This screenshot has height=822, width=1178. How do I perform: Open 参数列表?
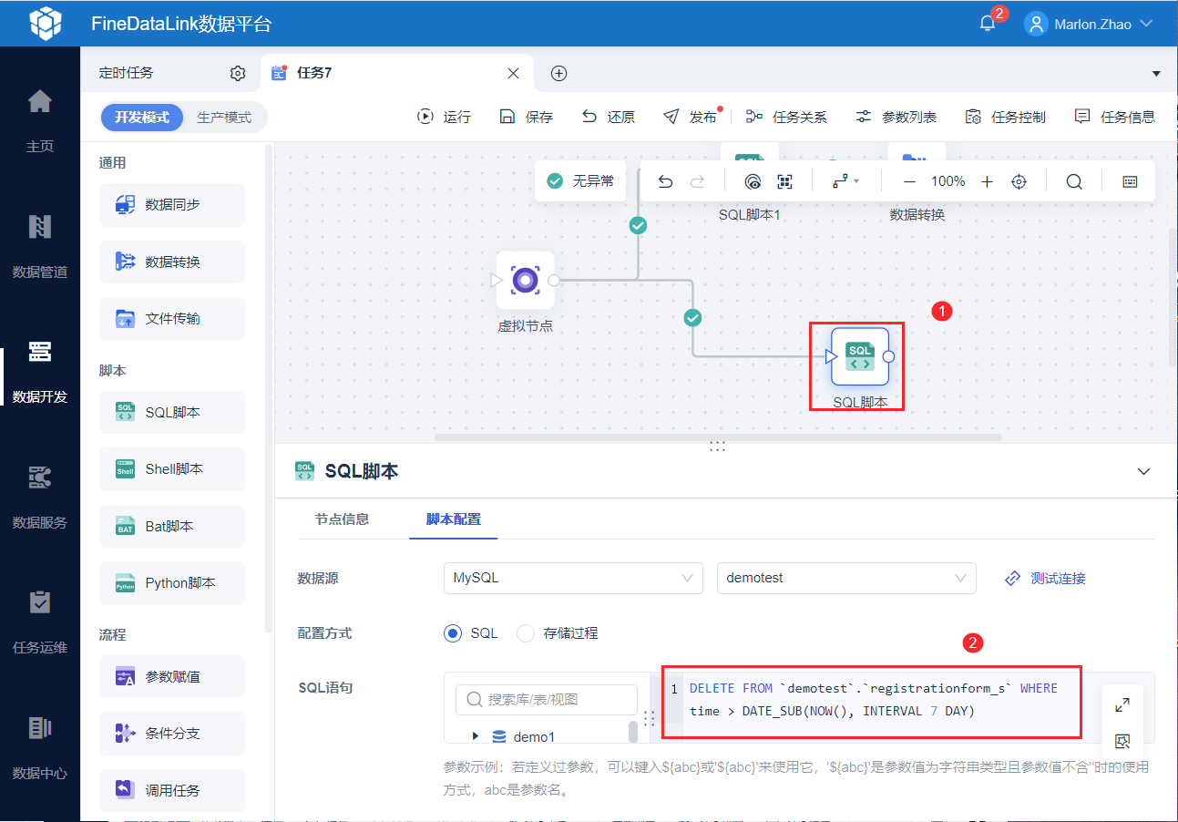click(x=896, y=117)
